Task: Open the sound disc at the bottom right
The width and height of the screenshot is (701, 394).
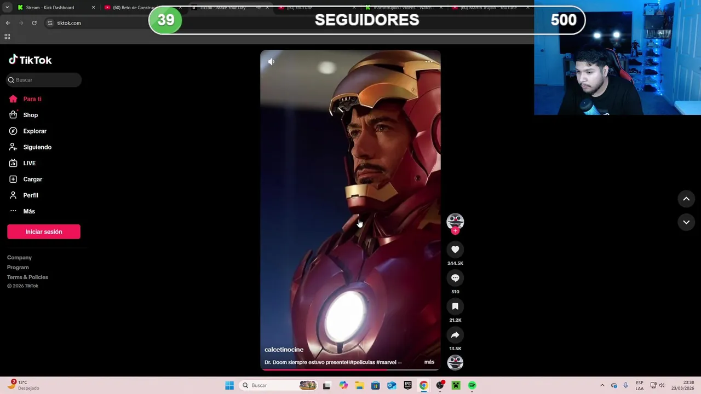Action: [x=455, y=362]
